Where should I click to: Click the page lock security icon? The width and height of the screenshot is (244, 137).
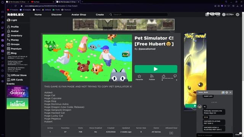point(22,6)
